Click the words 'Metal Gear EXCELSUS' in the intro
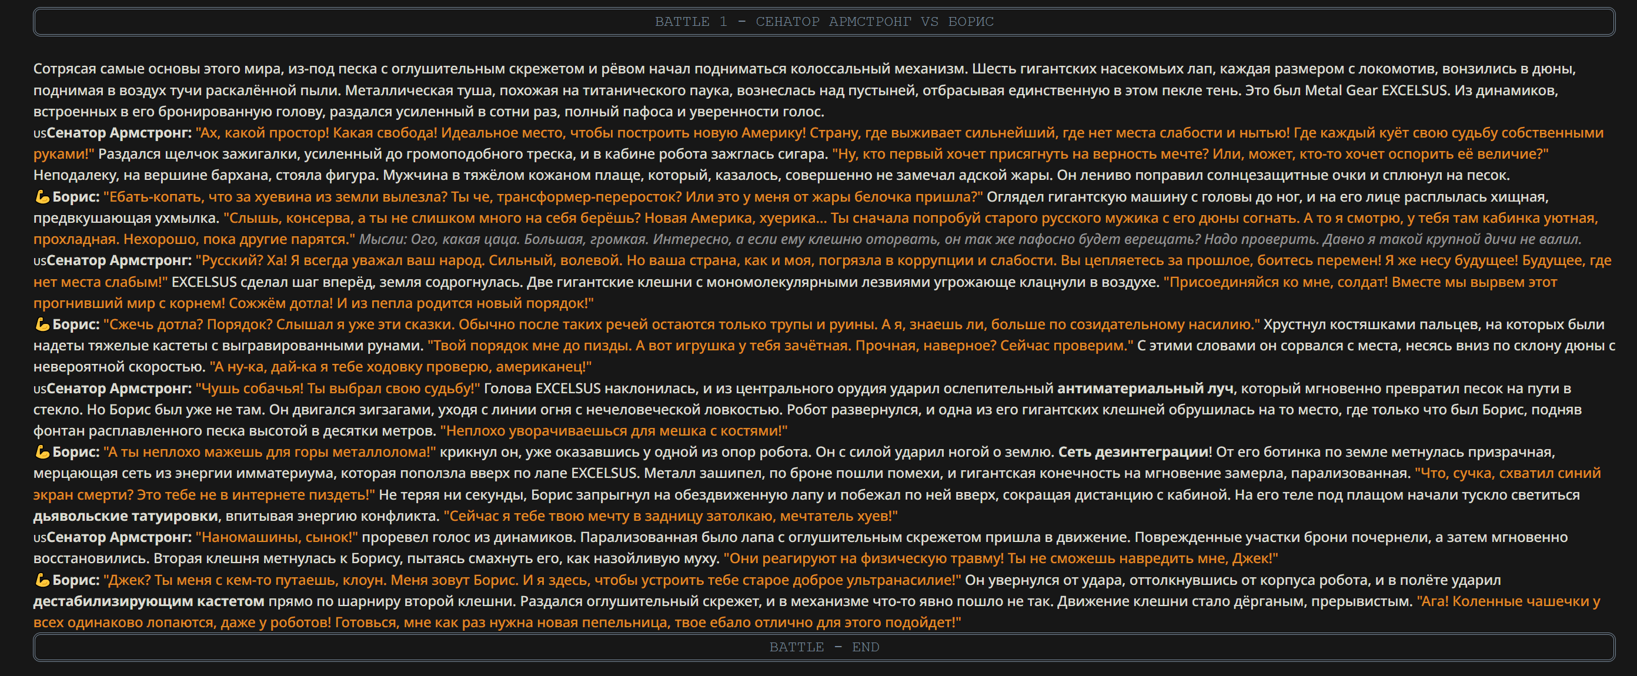The width and height of the screenshot is (1637, 676). pos(1376,90)
